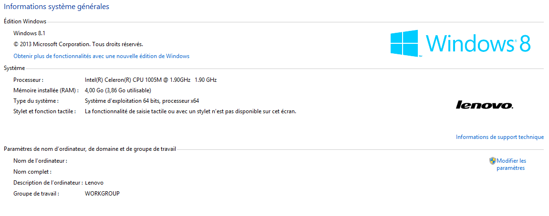The height and width of the screenshot is (216, 549).
Task: Click the computer name and workgroup section header
Action: 90,149
